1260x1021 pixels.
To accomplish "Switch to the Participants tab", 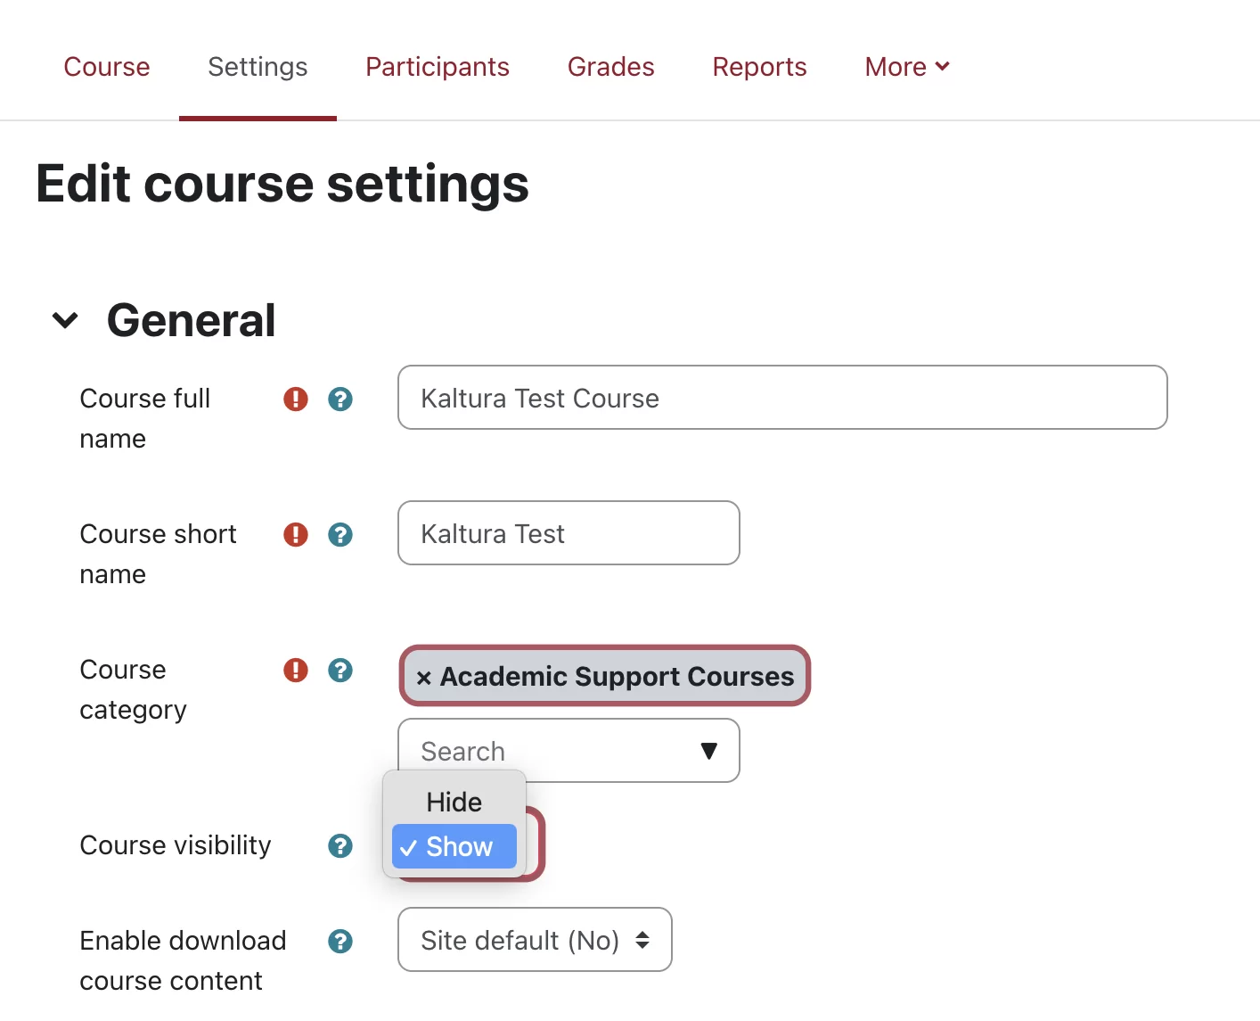I will click(438, 67).
